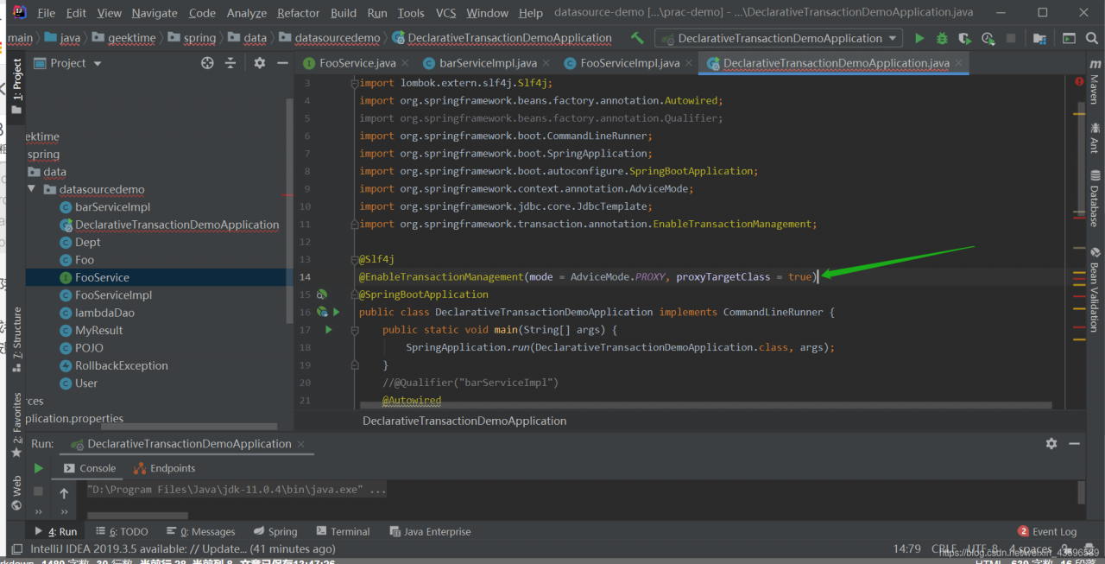Open Project panel settings gear
This screenshot has width=1105, height=564.
pyautogui.click(x=260, y=63)
